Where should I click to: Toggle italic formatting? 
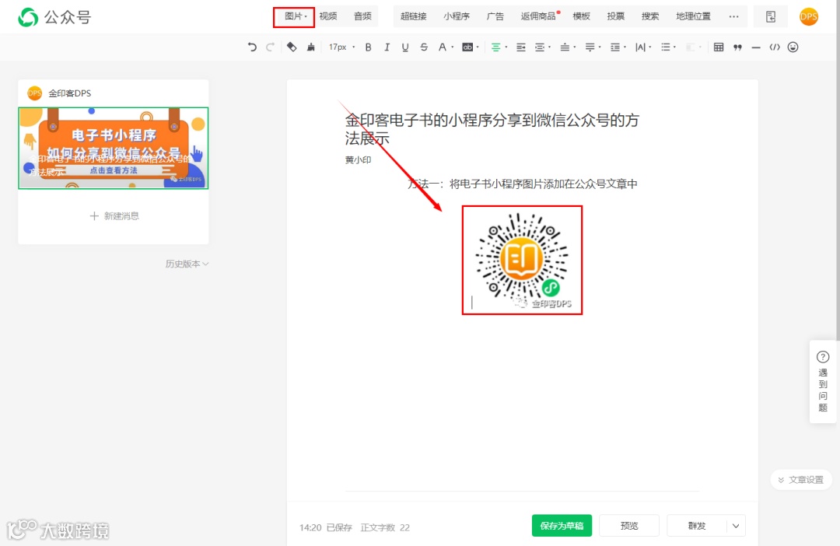[x=387, y=47]
